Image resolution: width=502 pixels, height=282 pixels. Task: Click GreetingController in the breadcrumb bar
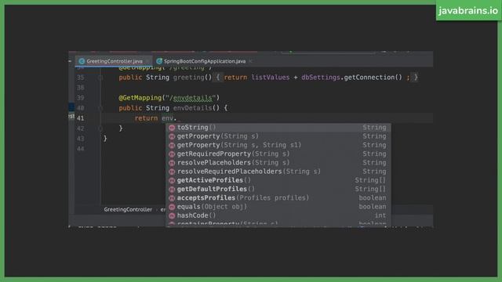(128, 209)
